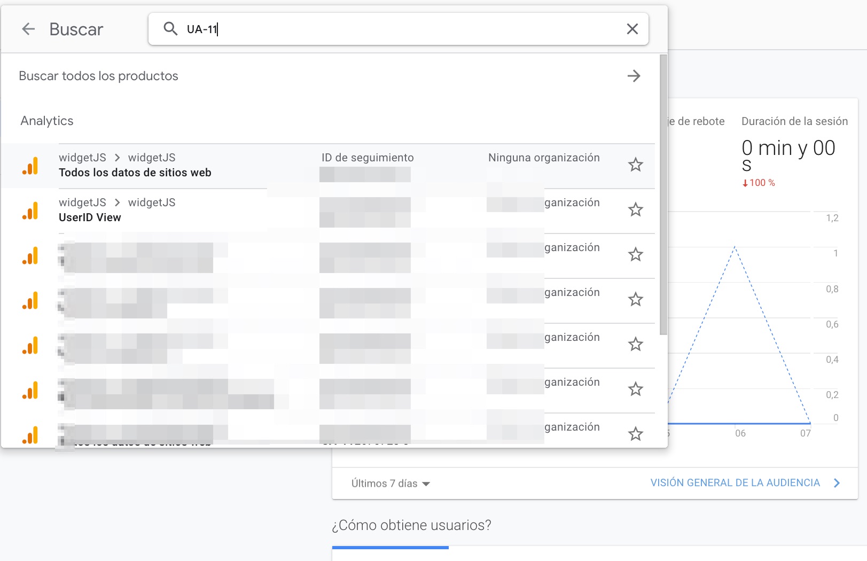
Task: Click the search results scrollbar
Action: [x=663, y=195]
